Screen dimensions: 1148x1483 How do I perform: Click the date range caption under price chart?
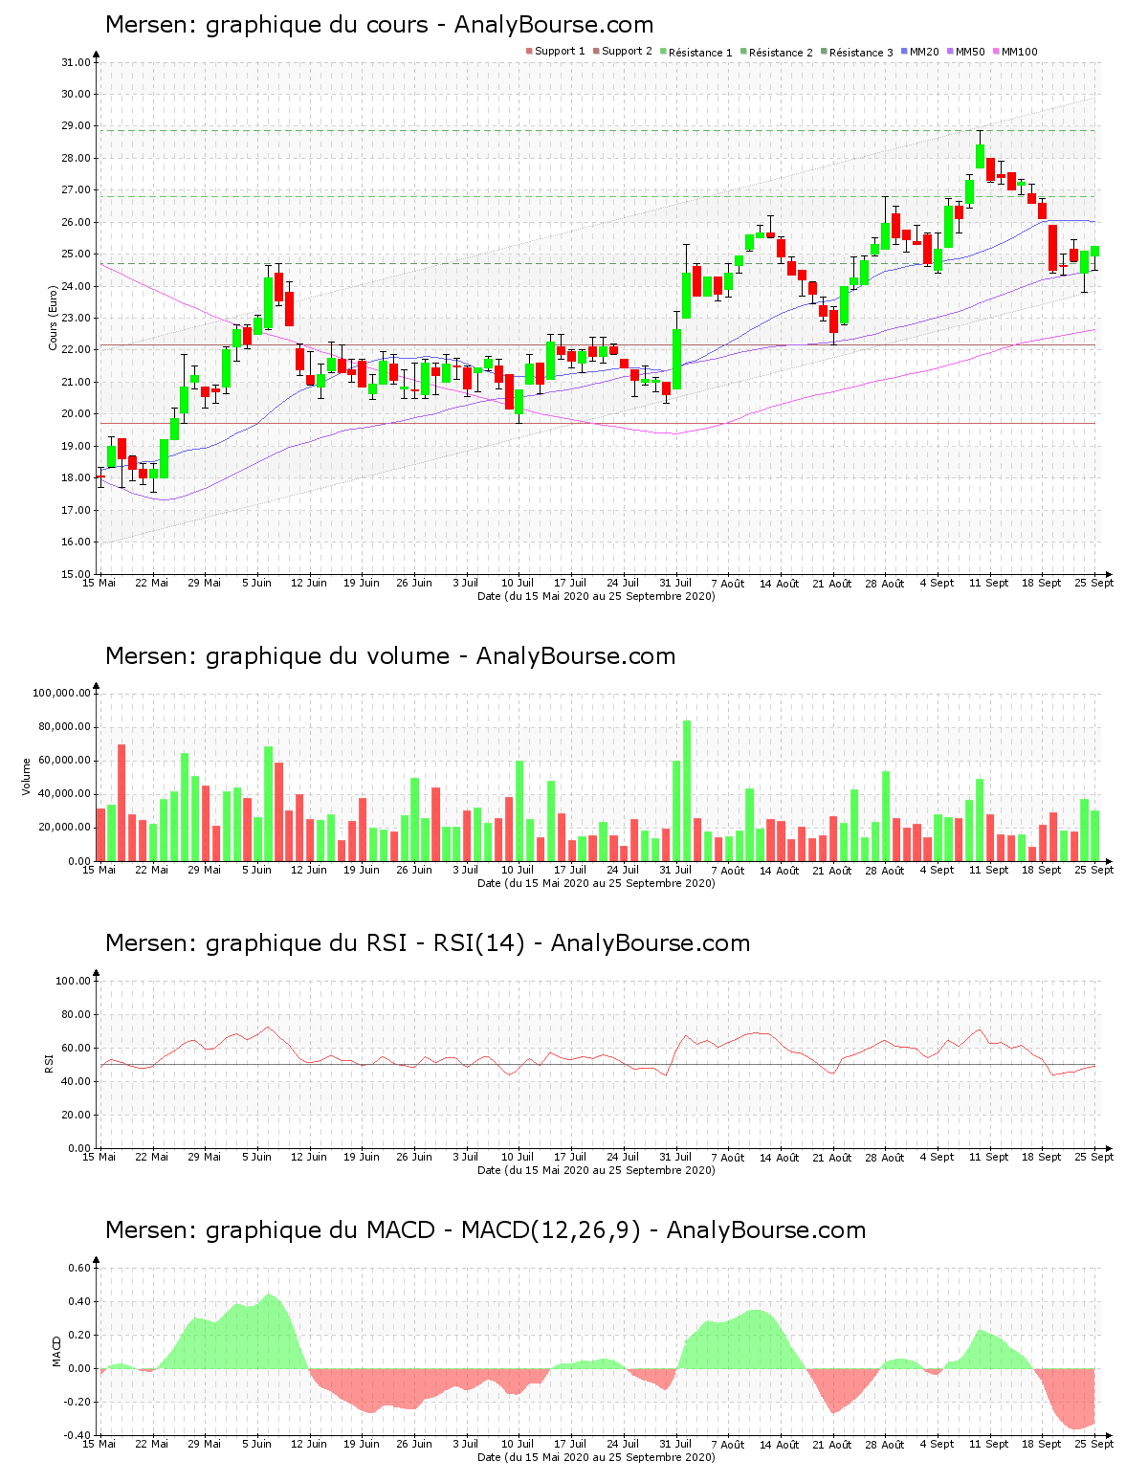[x=596, y=596]
